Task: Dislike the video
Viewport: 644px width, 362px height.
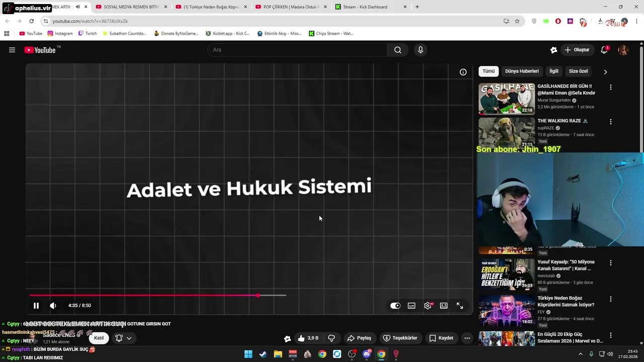Action: [332, 338]
